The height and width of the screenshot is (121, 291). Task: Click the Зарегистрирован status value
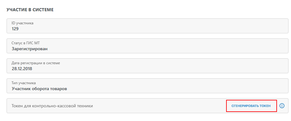[30, 49]
